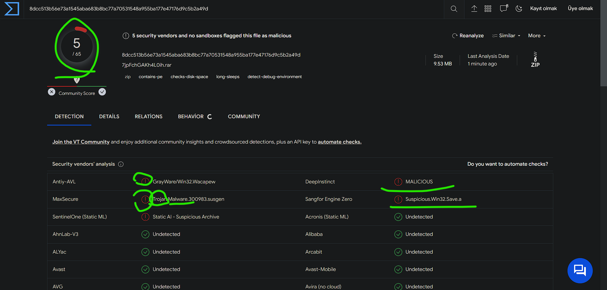Select the contains-pe tag
Image resolution: width=607 pixels, height=290 pixels.
click(150, 77)
